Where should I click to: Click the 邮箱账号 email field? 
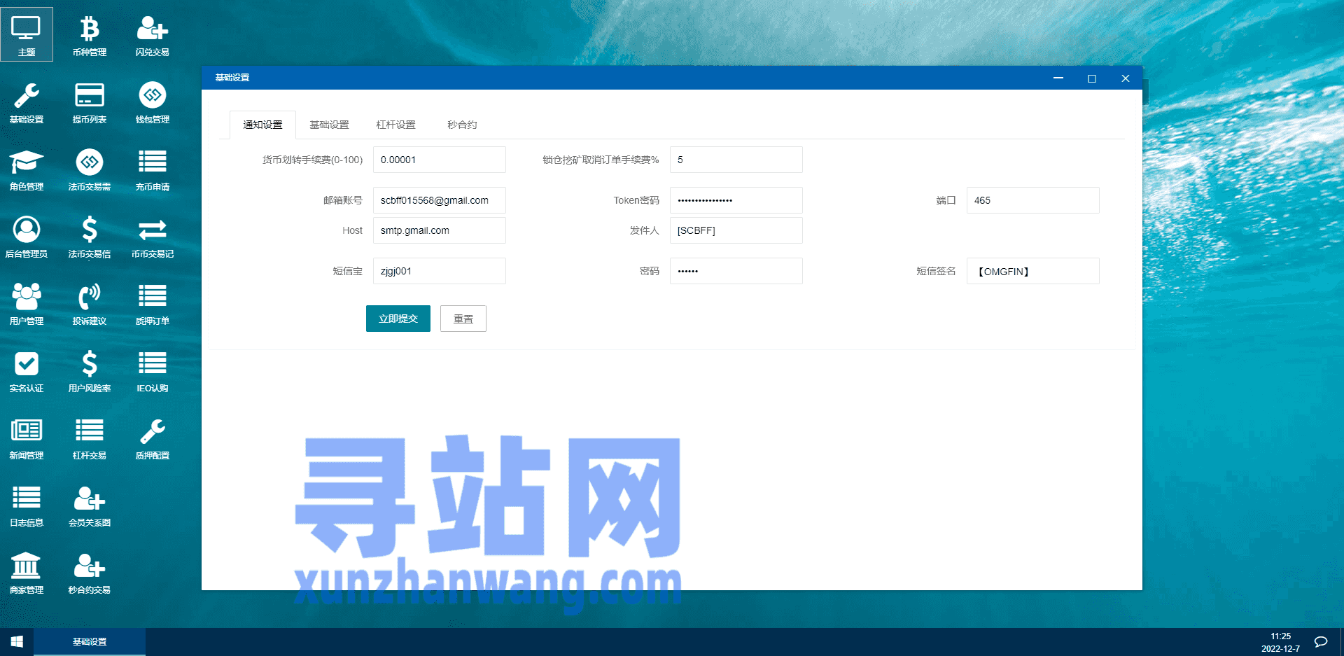[440, 200]
